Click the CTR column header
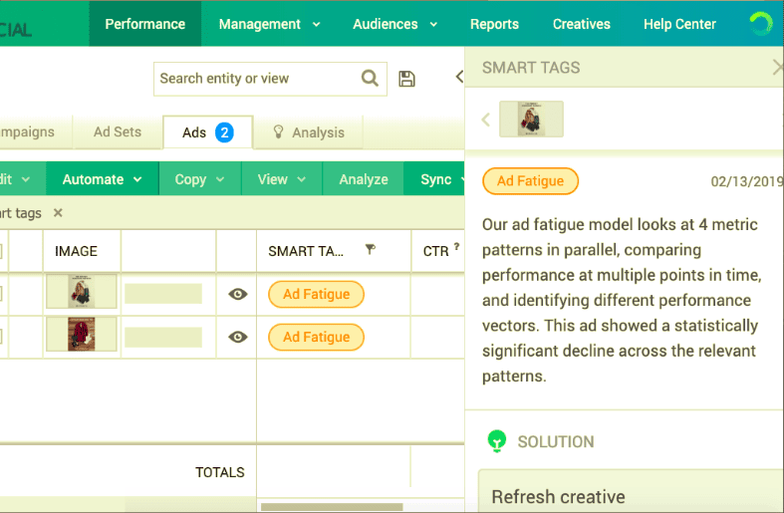The width and height of the screenshot is (784, 513). coord(435,251)
